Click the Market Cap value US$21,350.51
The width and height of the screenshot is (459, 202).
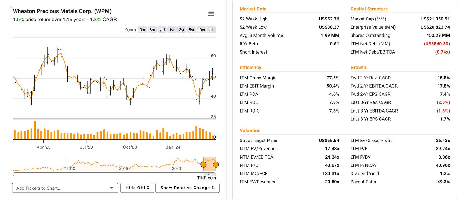pyautogui.click(x=435, y=19)
